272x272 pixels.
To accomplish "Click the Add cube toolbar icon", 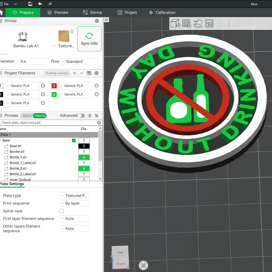I will 175,23.
